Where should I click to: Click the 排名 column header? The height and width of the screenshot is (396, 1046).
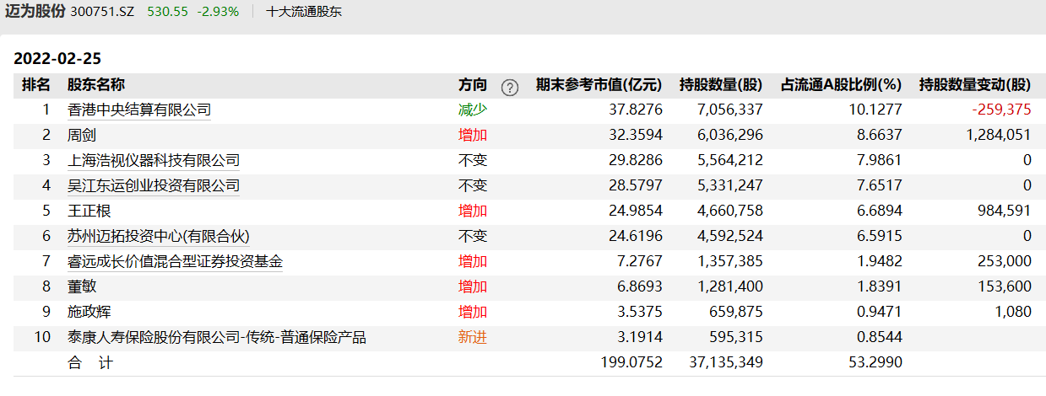click(x=35, y=85)
